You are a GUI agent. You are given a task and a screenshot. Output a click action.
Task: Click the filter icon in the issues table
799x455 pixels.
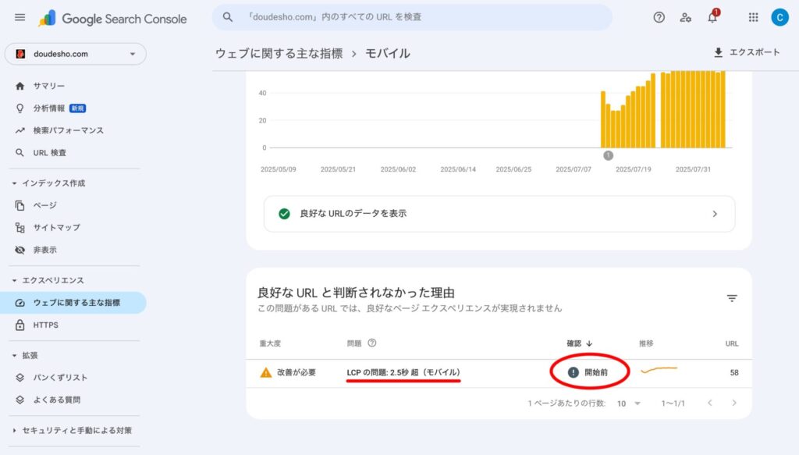pos(731,298)
